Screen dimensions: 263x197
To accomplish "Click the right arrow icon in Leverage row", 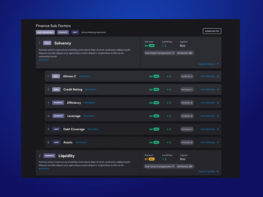I will (218, 116).
